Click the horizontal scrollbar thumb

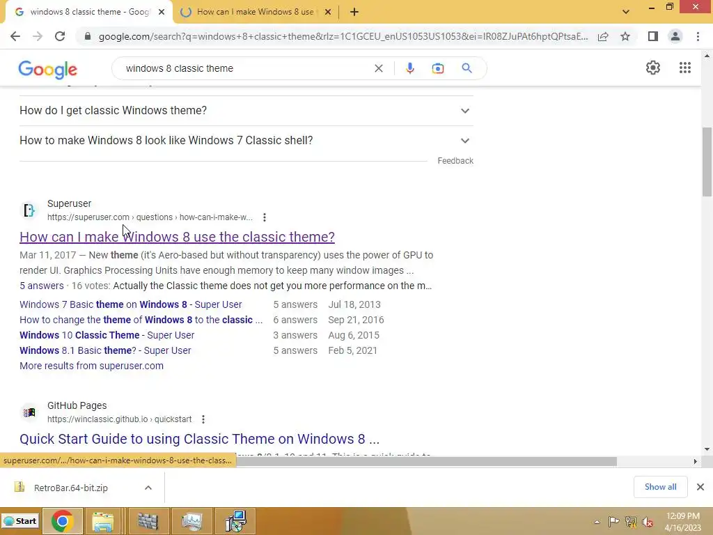[427, 461]
